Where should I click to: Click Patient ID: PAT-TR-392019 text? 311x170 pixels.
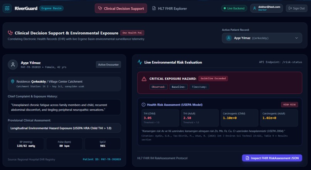pos(102,159)
